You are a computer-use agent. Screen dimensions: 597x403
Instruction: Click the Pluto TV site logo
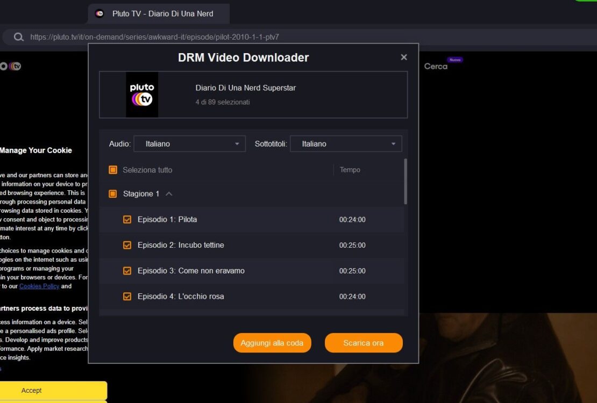coord(11,66)
